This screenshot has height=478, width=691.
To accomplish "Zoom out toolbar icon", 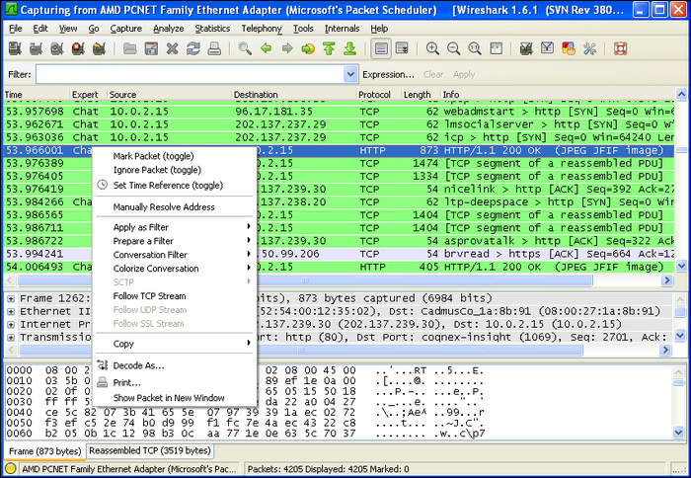I will [x=453, y=48].
